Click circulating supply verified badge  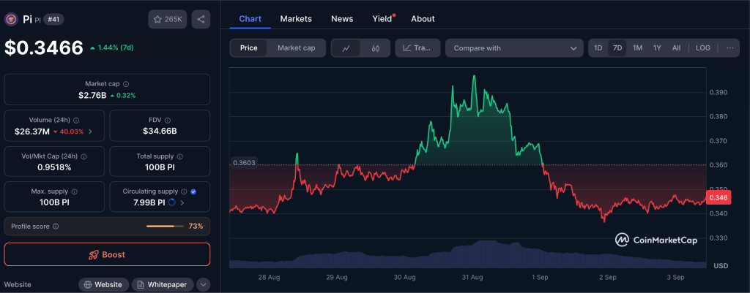(x=193, y=191)
